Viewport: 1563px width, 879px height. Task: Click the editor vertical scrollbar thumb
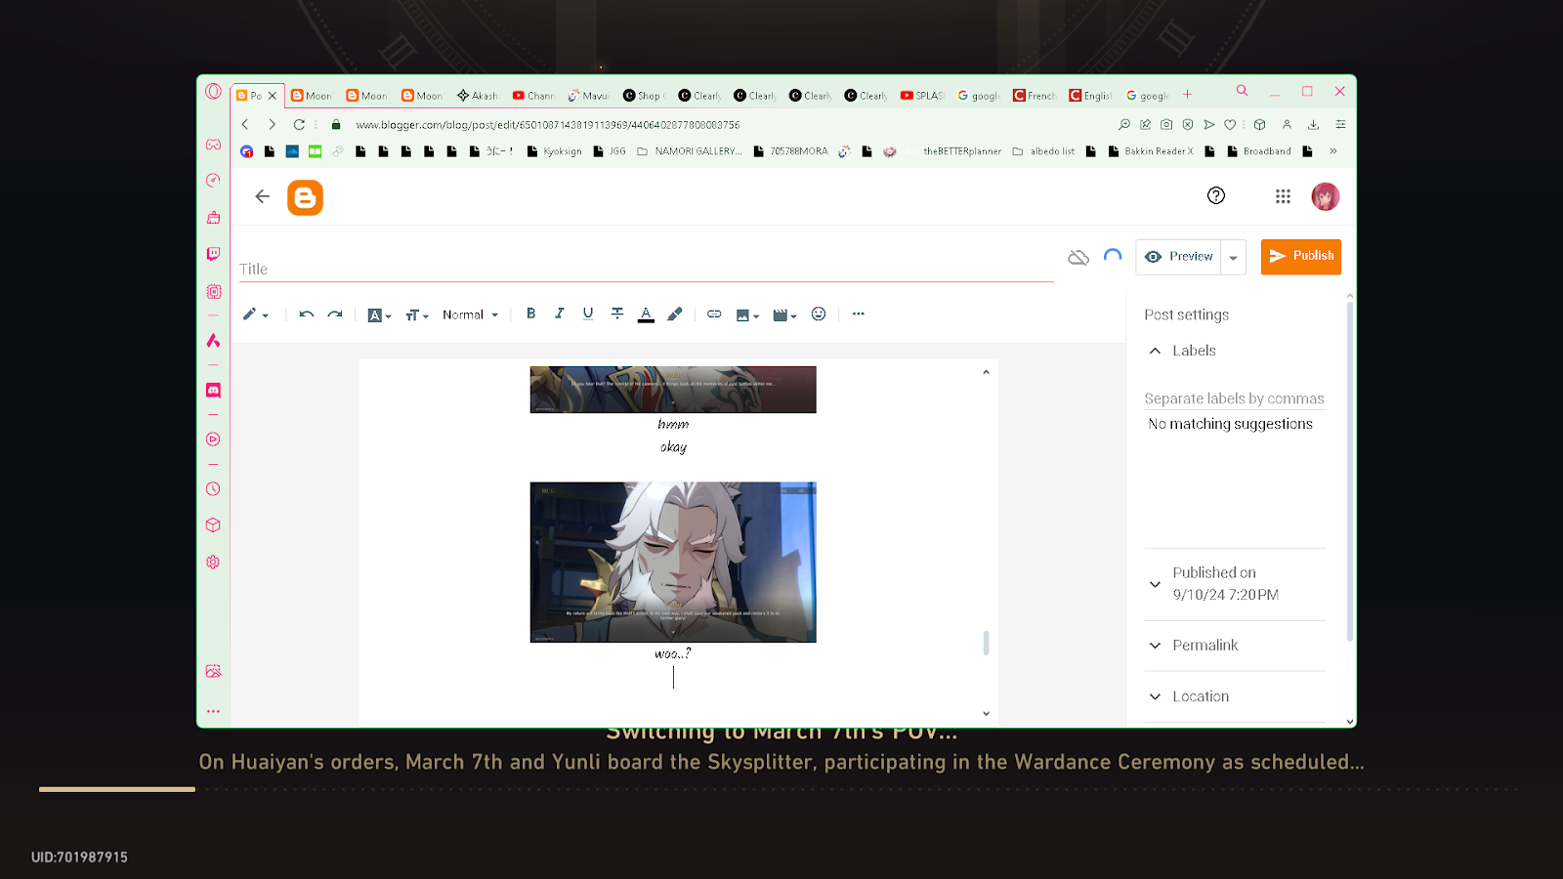(986, 643)
